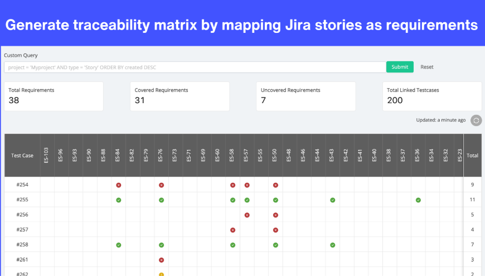This screenshot has height=276, width=485.
Task: Select the ES-23 column header
Action: click(459, 156)
